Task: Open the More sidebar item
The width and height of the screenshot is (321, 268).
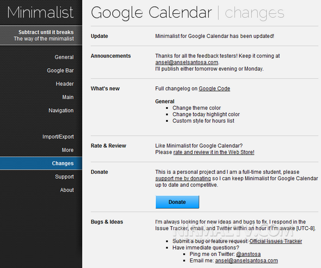Action: click(x=68, y=150)
